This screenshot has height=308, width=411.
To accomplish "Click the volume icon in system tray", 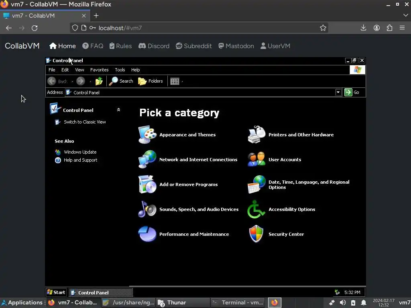I will pos(343,302).
